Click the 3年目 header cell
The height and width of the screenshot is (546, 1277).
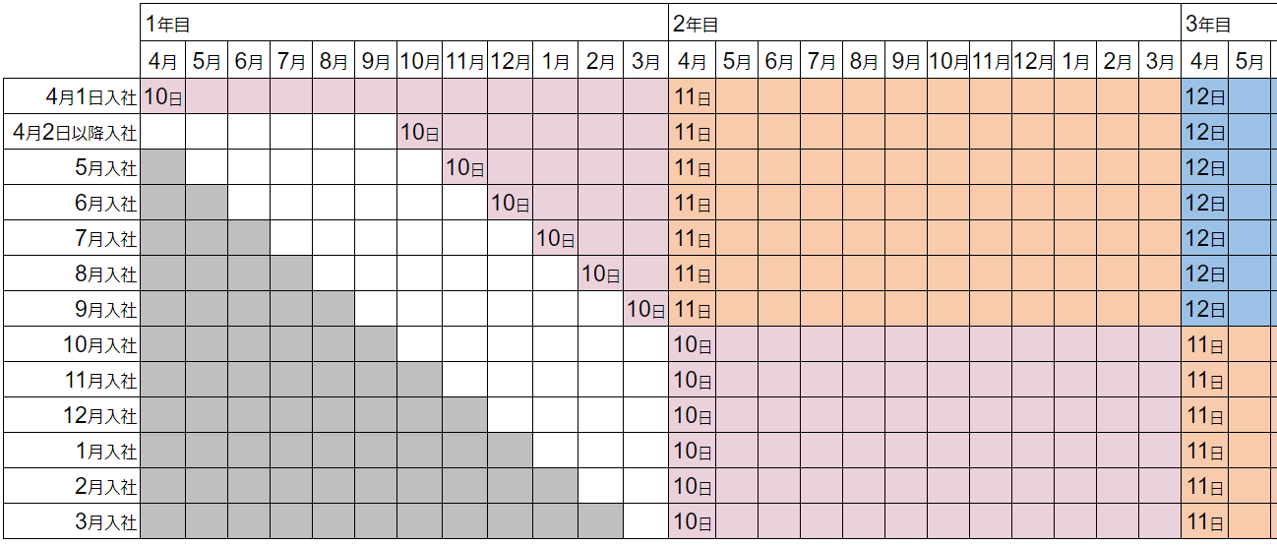coord(1229,25)
